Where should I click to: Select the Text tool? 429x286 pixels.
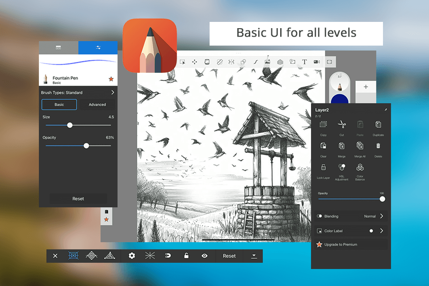pyautogui.click(x=304, y=62)
